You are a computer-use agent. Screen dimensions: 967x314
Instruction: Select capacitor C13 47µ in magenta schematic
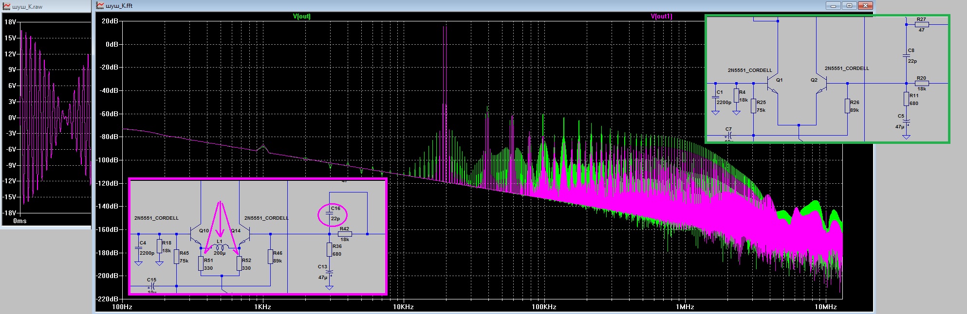click(x=330, y=272)
